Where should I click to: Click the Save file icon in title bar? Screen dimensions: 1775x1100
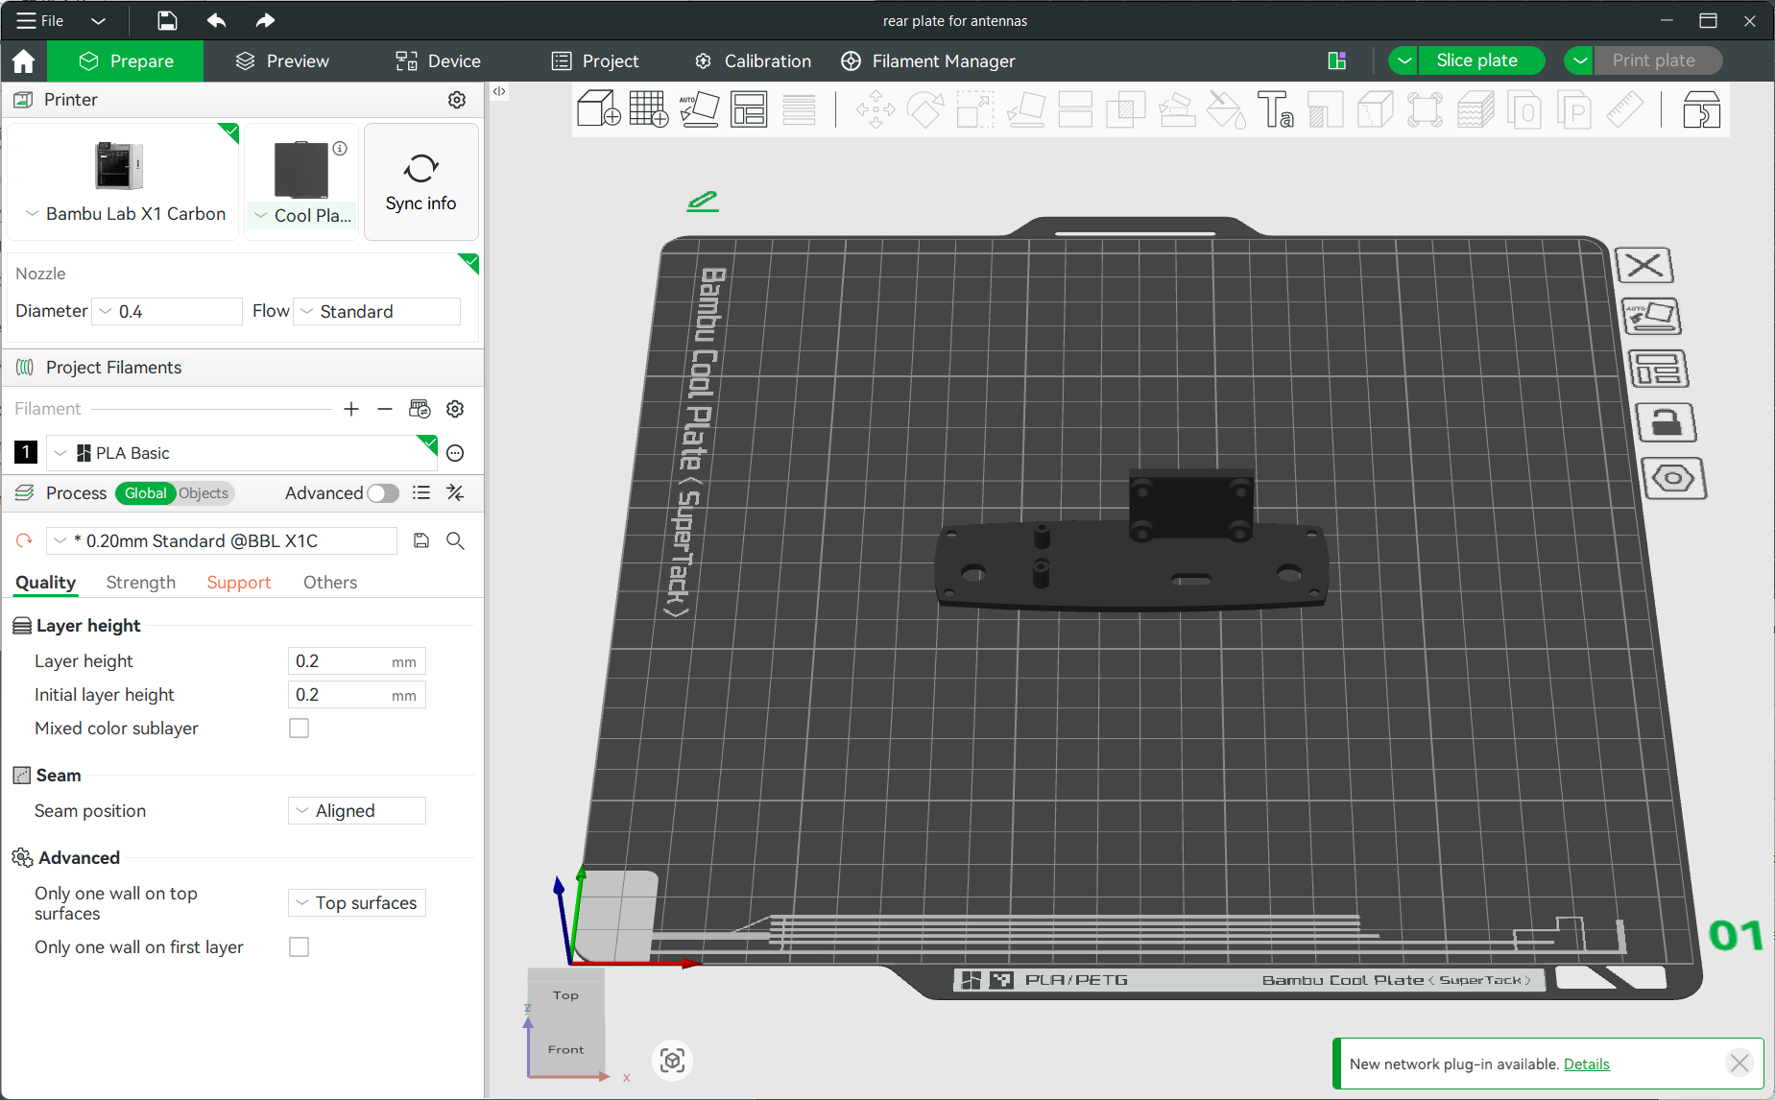click(167, 20)
